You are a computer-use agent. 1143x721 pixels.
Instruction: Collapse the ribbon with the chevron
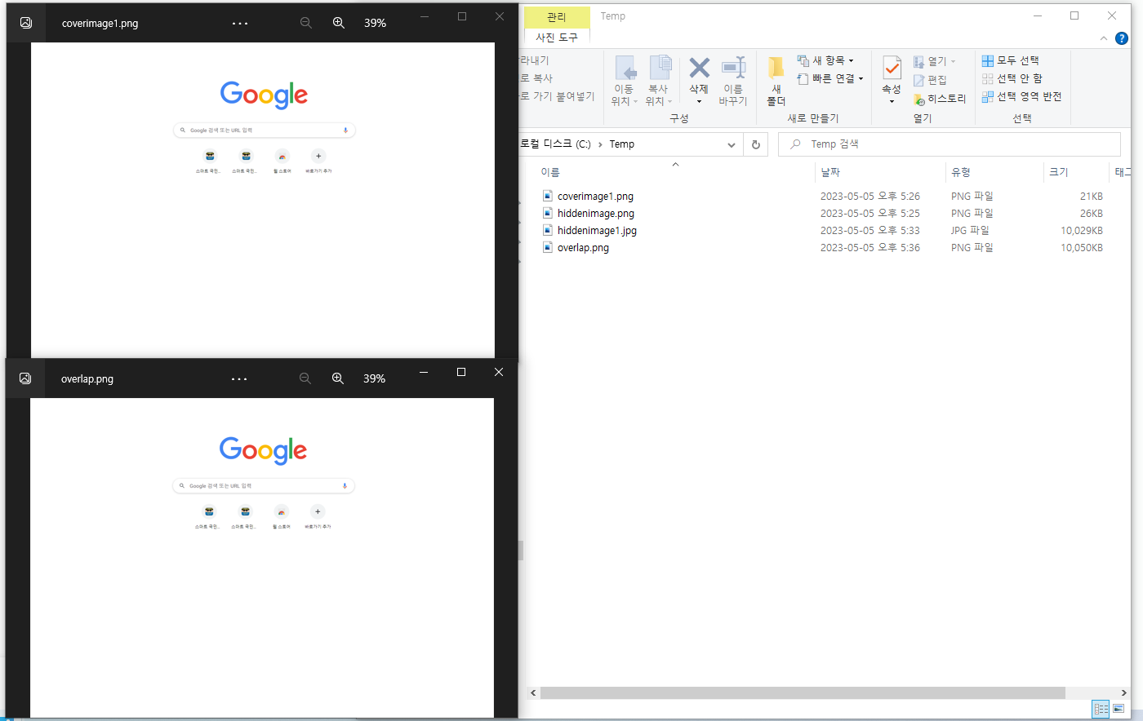(x=1104, y=38)
